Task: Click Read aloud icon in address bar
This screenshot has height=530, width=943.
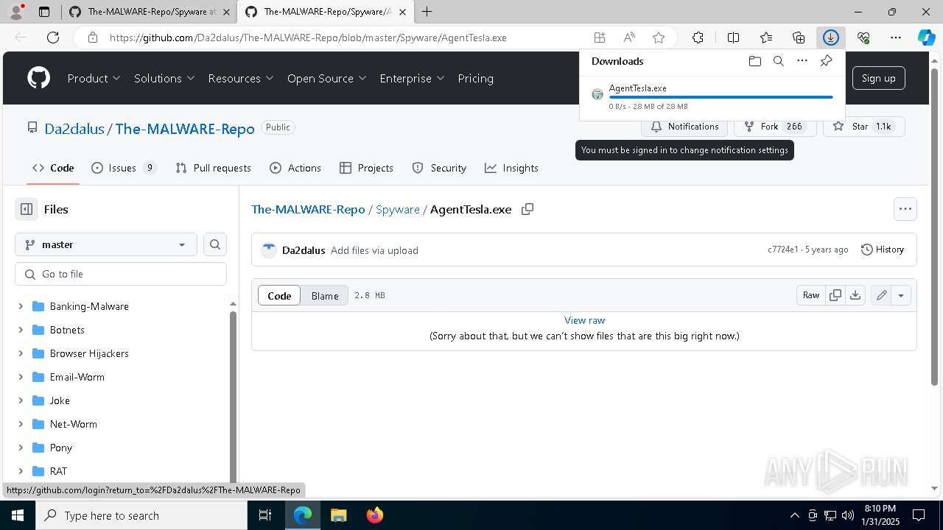Action: tap(629, 38)
